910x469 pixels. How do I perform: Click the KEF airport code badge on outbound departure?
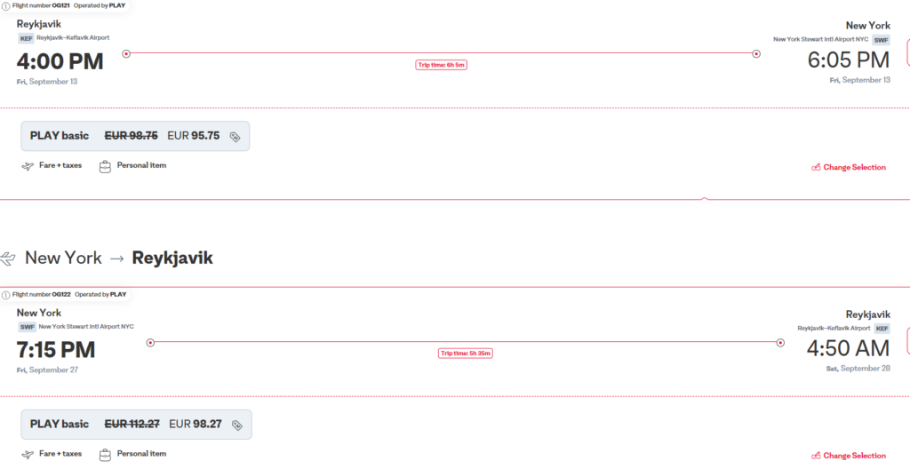26,38
